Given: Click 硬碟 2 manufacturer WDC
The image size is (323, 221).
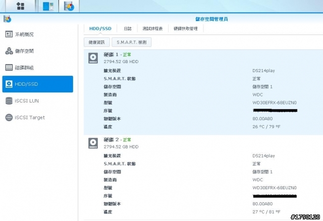Looking at the screenshot, I should [257, 180].
